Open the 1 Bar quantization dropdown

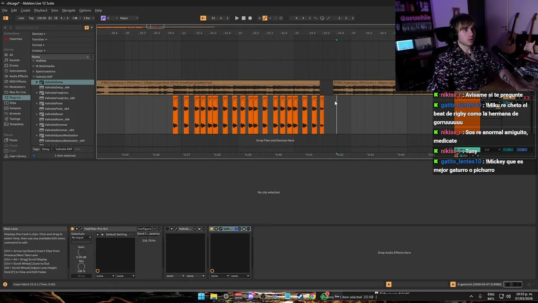[88, 18]
